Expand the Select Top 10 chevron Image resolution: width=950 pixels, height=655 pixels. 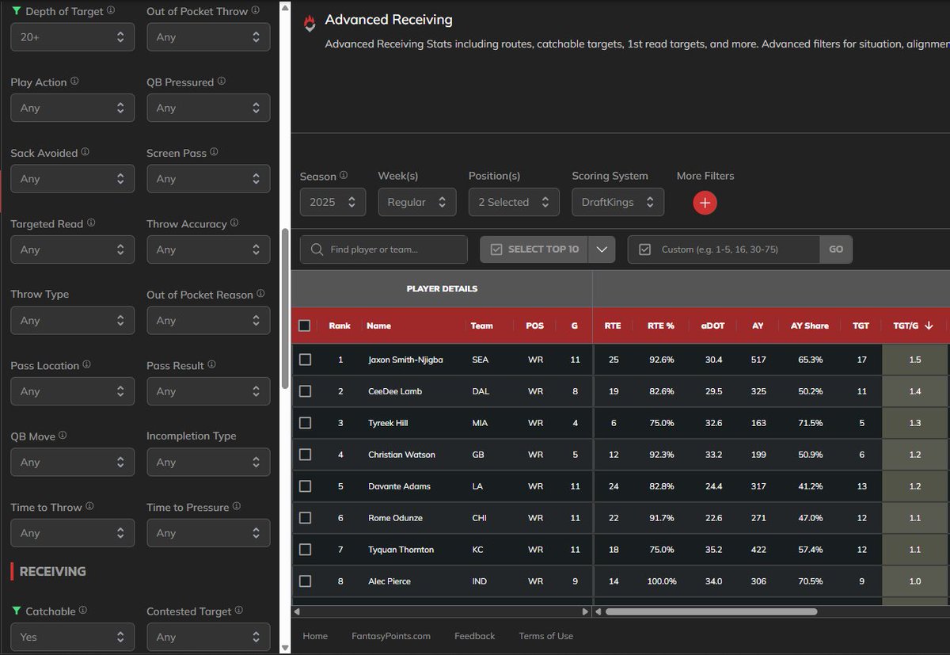602,249
